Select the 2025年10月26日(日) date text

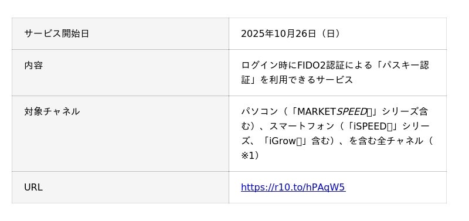(x=290, y=33)
